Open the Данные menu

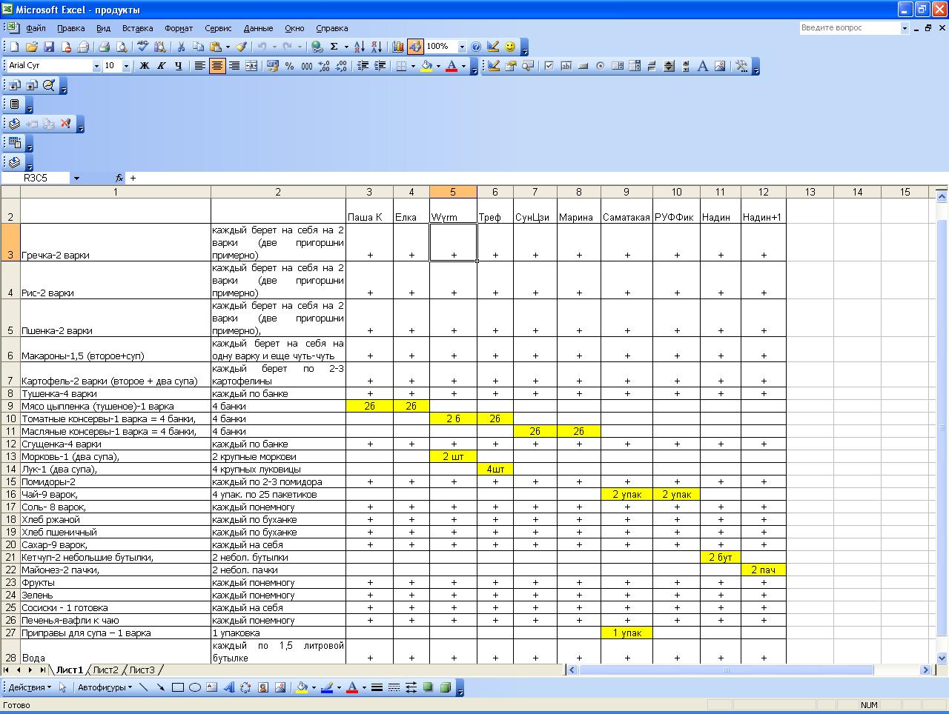pos(258,28)
